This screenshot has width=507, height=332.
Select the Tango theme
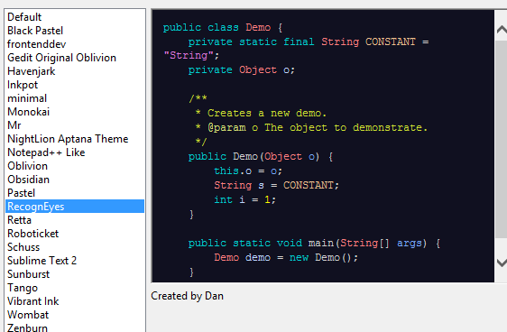coord(75,288)
